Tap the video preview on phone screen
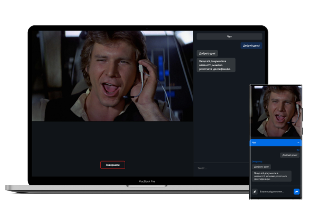331x219 pixels. [276, 112]
